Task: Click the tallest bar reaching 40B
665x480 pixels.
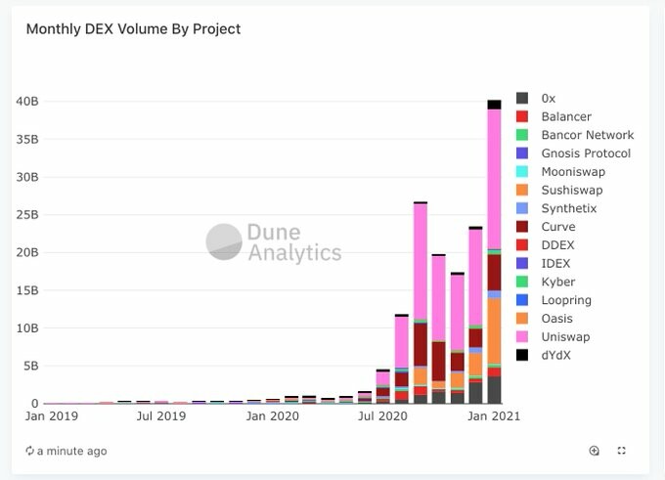Action: pyautogui.click(x=494, y=252)
